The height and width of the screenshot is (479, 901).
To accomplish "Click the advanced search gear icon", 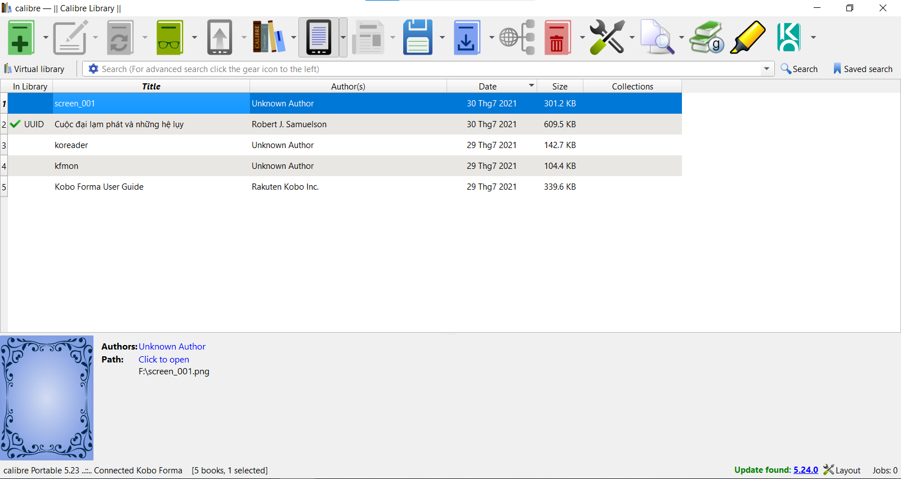I will [x=93, y=69].
